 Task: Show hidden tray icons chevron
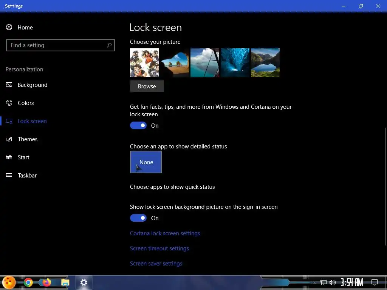pyautogui.click(x=314, y=282)
